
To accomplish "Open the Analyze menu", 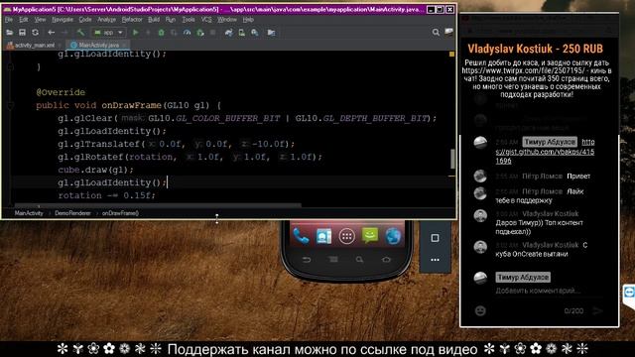I will pyautogui.click(x=107, y=20).
